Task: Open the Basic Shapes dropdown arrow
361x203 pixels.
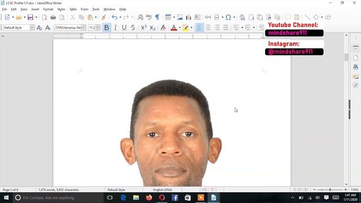Action: (322, 17)
